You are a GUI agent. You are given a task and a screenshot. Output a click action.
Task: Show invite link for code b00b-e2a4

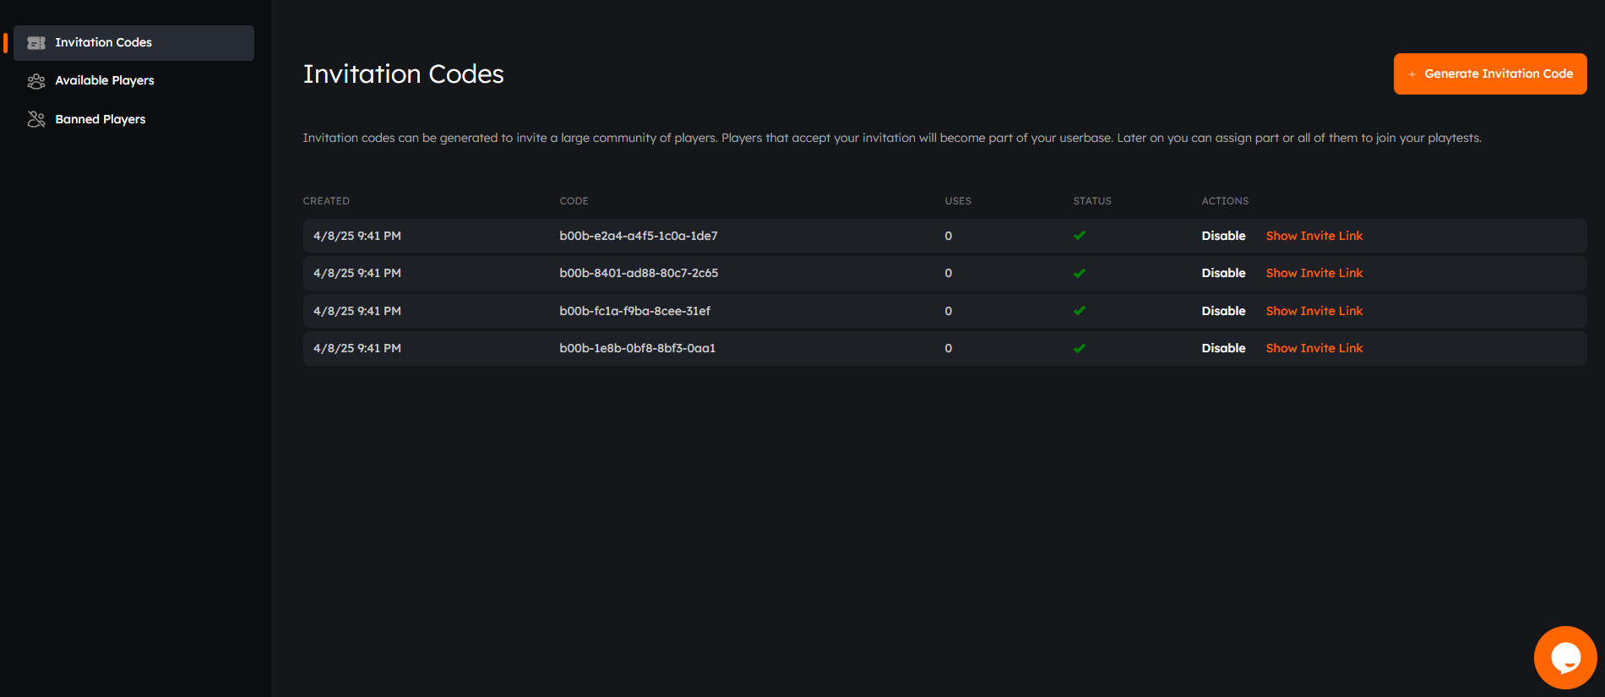click(1314, 236)
